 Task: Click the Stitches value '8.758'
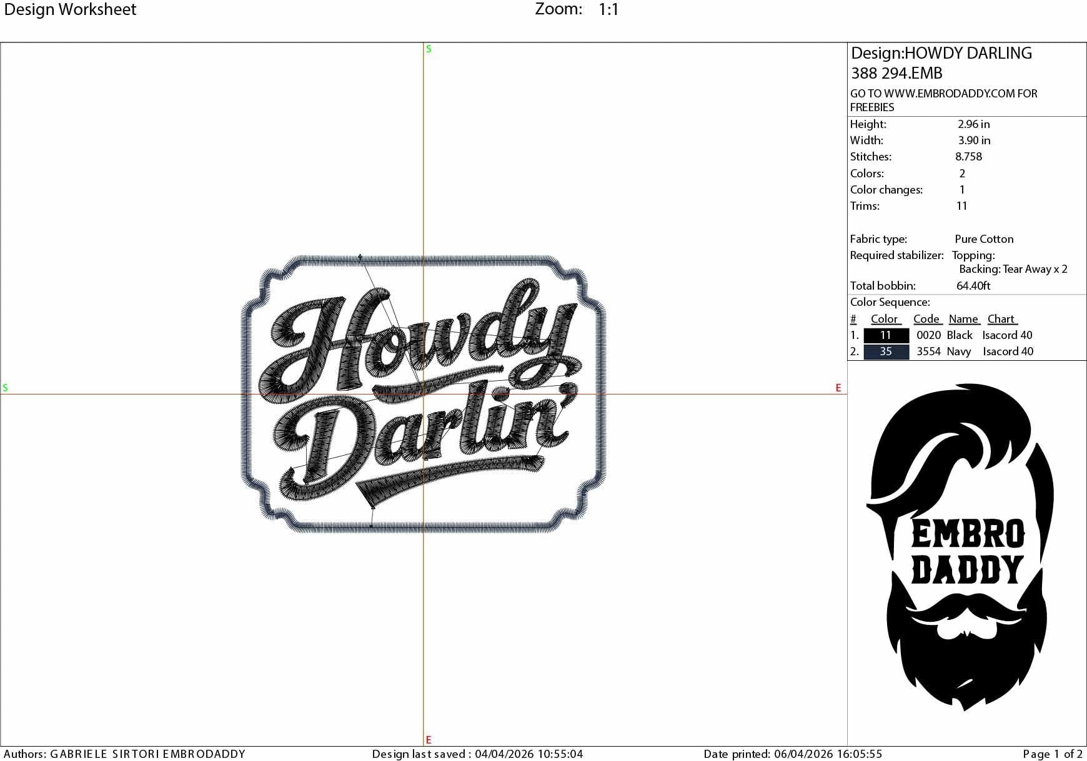(968, 157)
